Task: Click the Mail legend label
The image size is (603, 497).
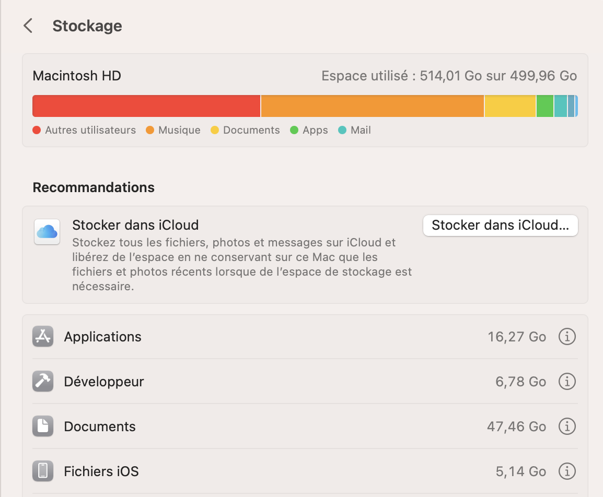Action: click(x=361, y=130)
